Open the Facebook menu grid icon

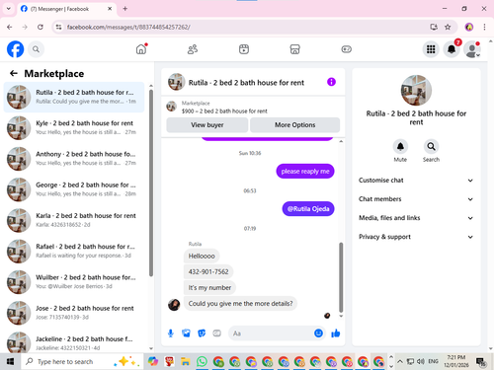431,49
